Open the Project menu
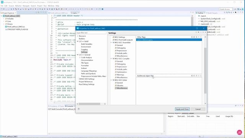The height and width of the screenshot is (138, 245). tap(39, 6)
